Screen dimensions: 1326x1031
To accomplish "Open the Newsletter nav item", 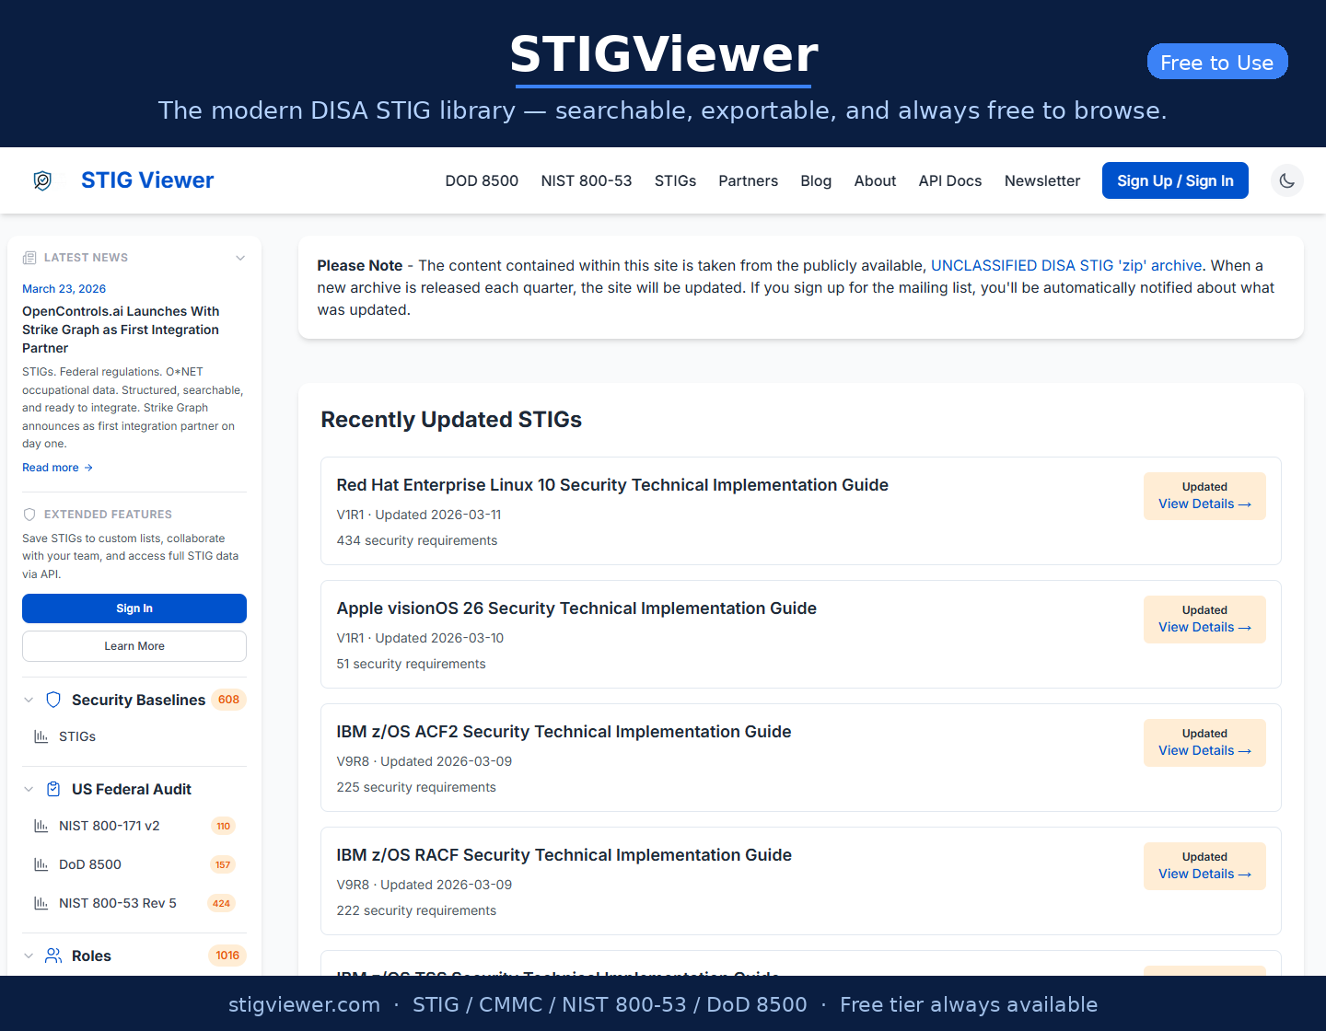I will [x=1042, y=180].
